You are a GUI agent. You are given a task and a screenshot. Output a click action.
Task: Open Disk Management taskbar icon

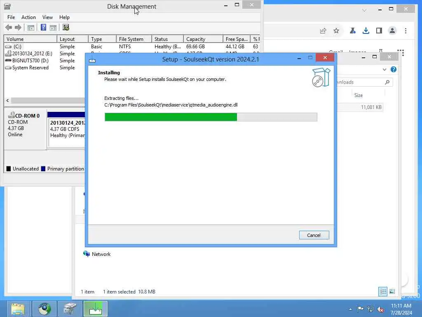[70, 309]
